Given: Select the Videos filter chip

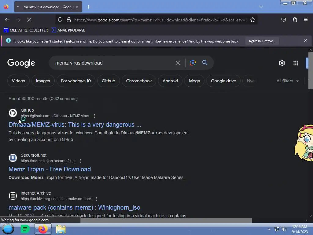Looking at the screenshot, I should (x=18, y=81).
